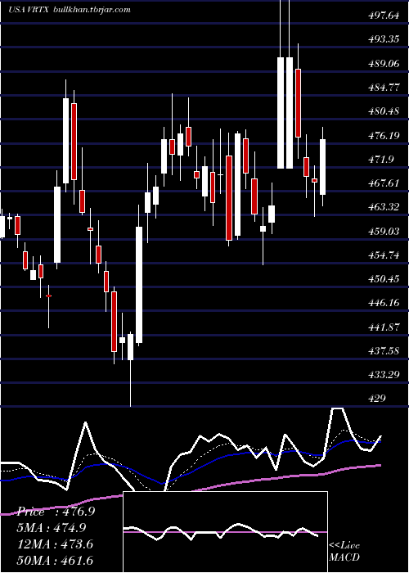Image resolution: width=409 pixels, height=573 pixels.
Task: Select the 441.87 price axis label
Action: pyautogui.click(x=383, y=327)
